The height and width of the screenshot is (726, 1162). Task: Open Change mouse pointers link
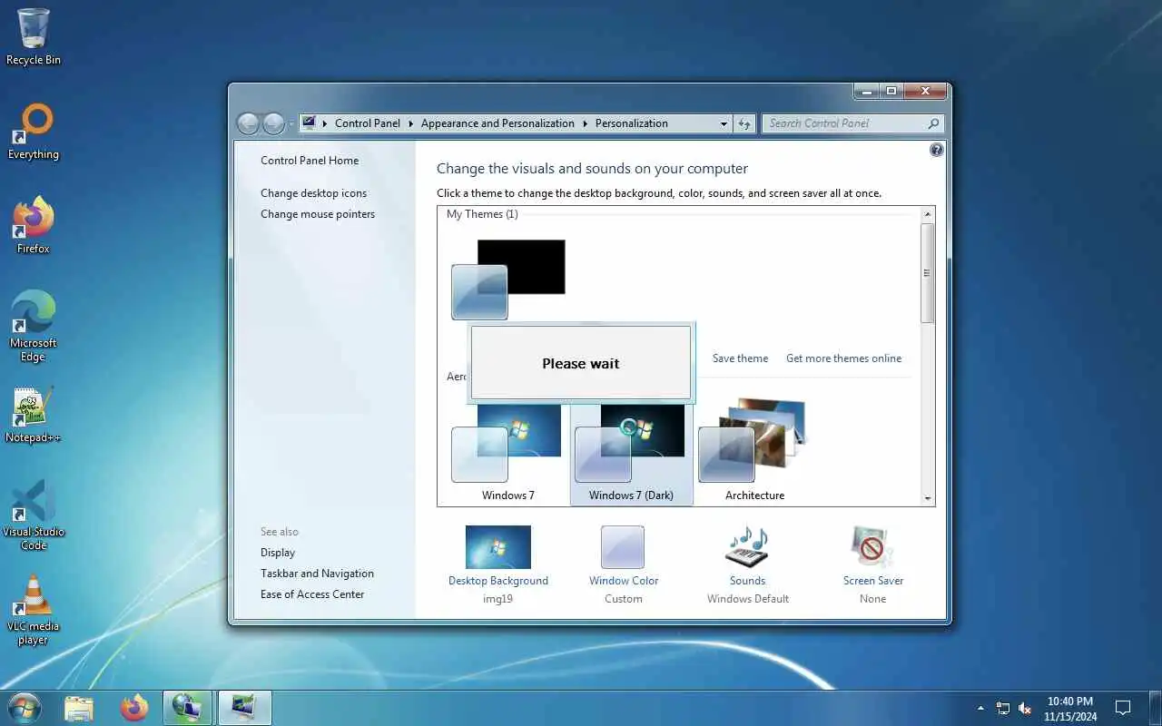tap(318, 214)
